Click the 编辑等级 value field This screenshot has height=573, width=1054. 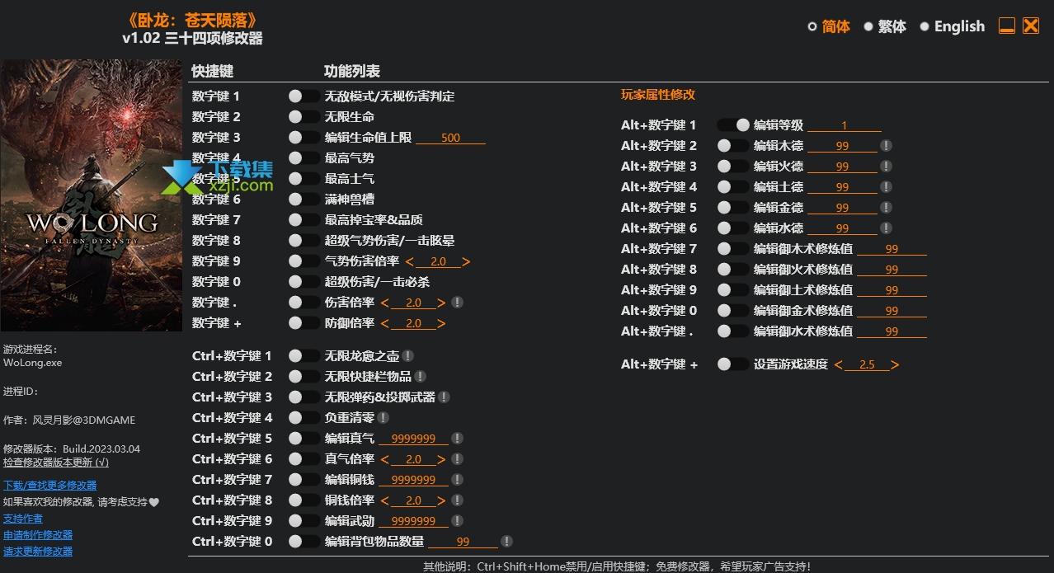(845, 125)
